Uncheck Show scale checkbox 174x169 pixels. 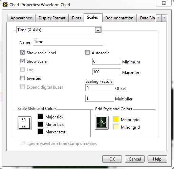[22, 61]
